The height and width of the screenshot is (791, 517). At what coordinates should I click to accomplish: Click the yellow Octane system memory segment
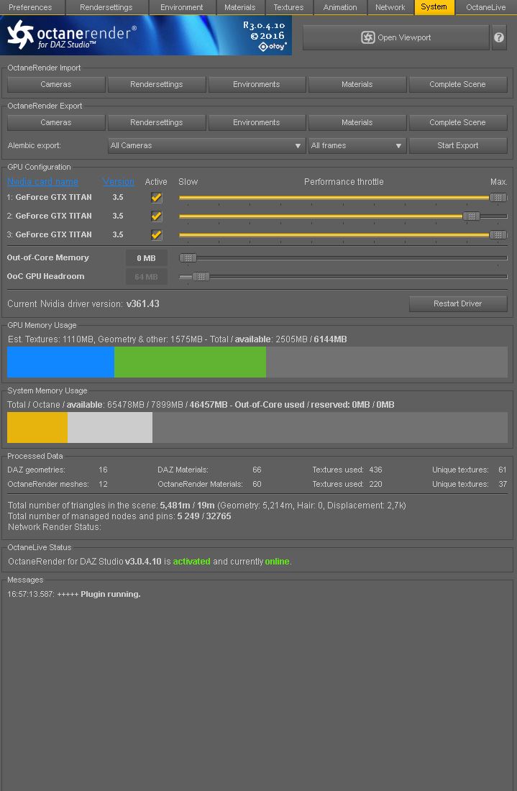point(37,427)
